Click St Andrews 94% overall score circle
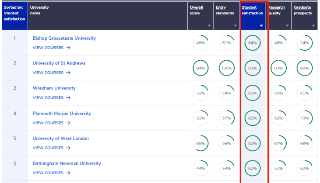The height and width of the screenshot is (183, 320). [200, 68]
